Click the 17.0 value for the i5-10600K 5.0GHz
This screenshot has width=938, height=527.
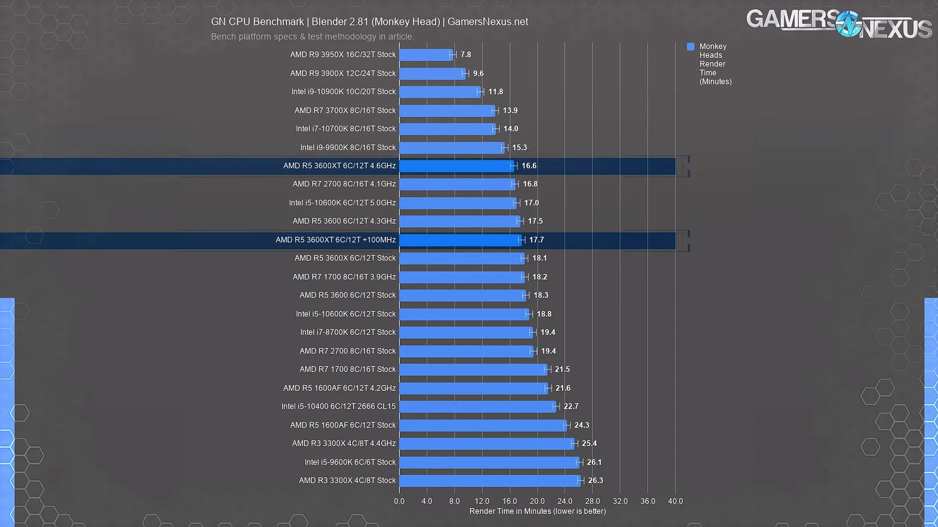(x=532, y=203)
